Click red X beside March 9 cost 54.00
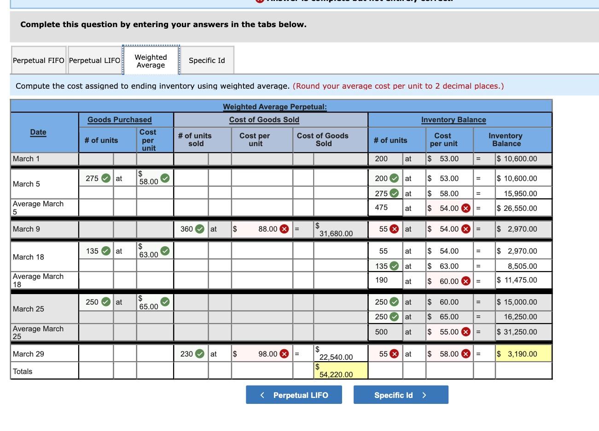This screenshot has height=431, width=599. point(466,229)
